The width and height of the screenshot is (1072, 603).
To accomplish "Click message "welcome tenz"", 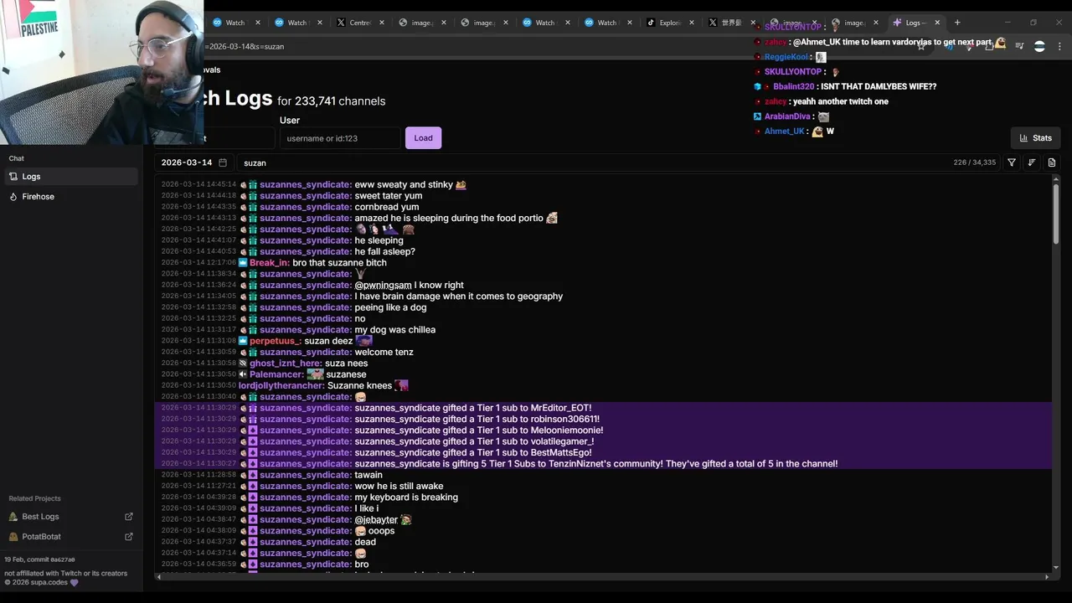I will point(384,353).
